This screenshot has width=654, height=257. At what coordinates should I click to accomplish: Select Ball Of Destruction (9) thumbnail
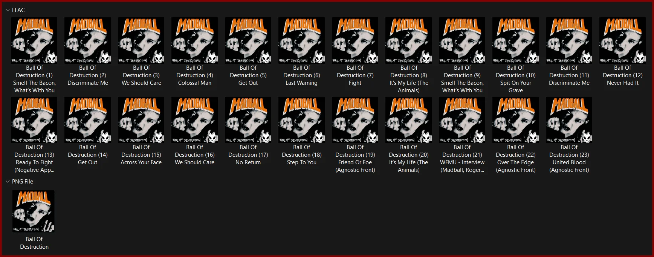(x=462, y=40)
